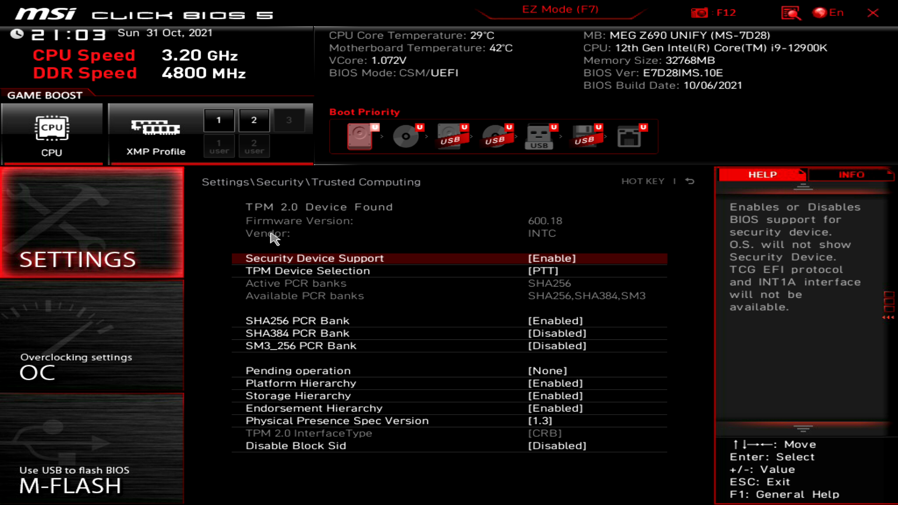Select XMP Profile 1
Screen dimensions: 898x505
pos(218,120)
